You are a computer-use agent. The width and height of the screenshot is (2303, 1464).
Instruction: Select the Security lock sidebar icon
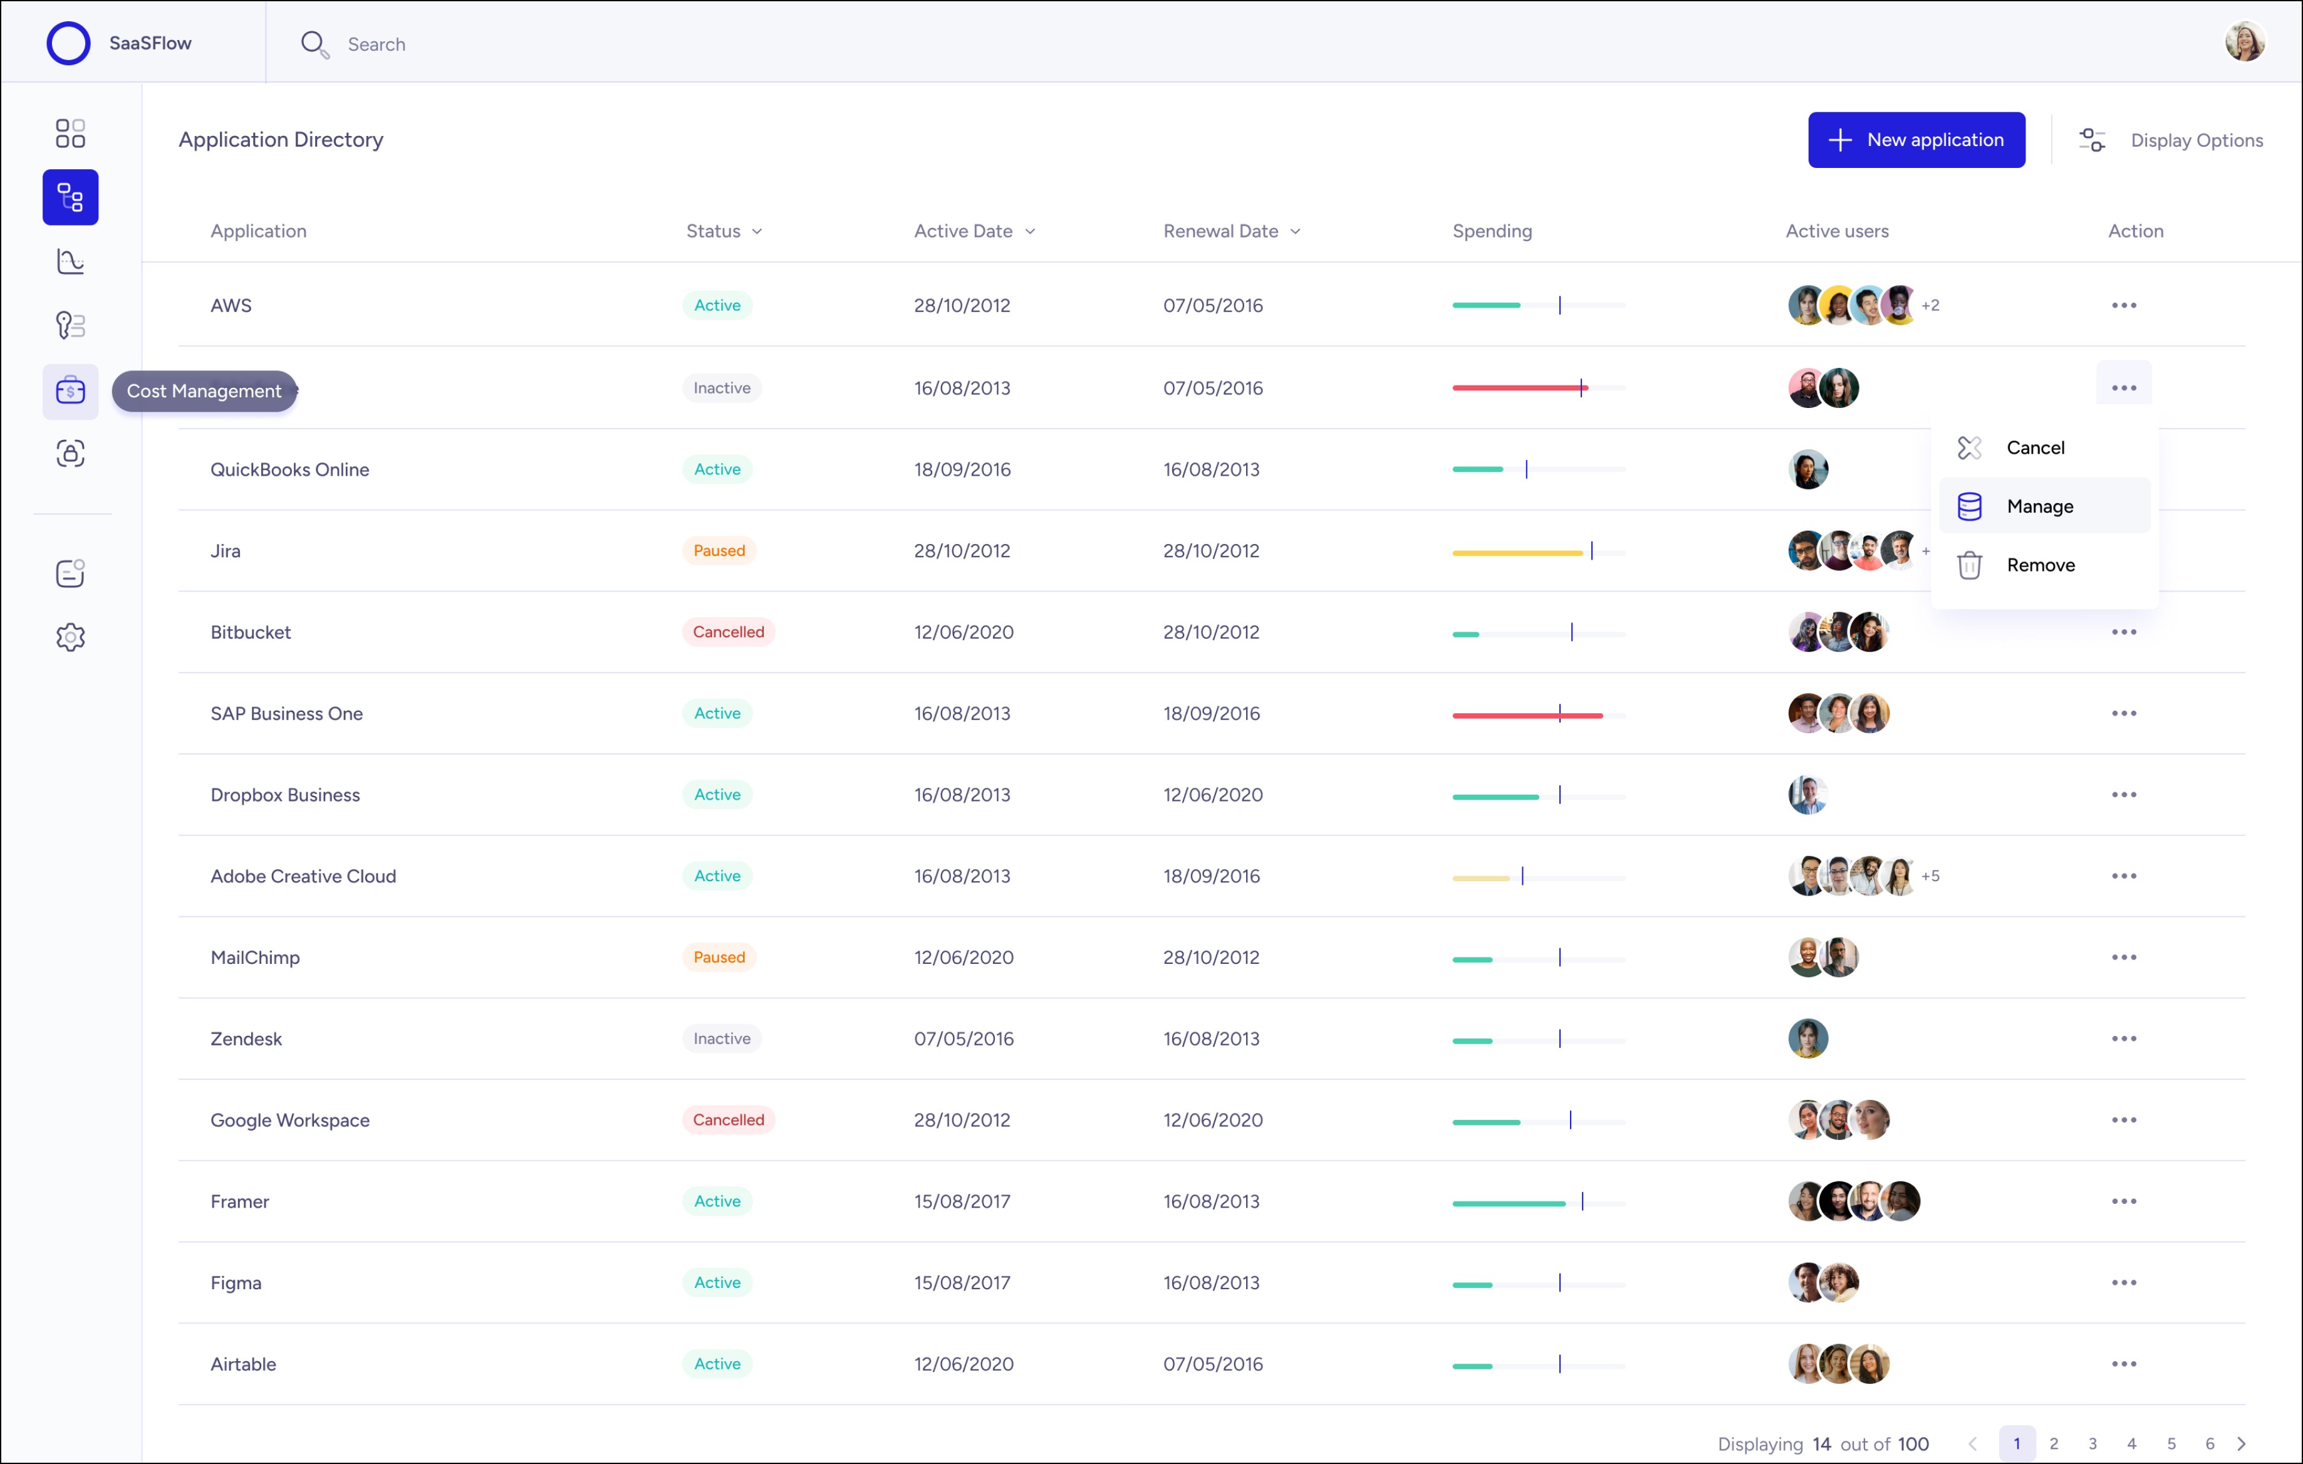tap(70, 454)
